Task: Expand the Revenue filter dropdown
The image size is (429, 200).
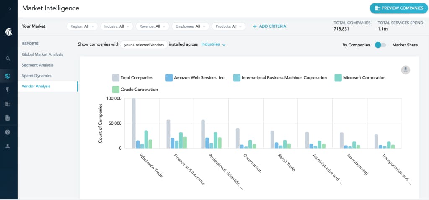Action: point(152,26)
